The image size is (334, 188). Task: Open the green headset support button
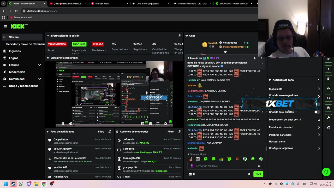point(326,172)
